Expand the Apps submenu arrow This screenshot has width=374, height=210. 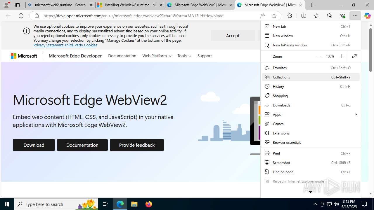pos(356,114)
